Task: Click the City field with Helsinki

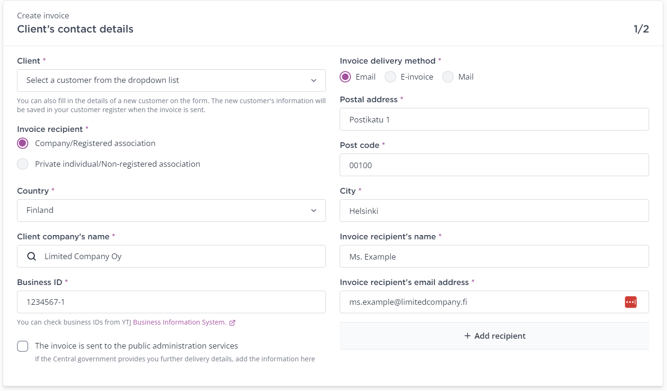Action: point(494,211)
